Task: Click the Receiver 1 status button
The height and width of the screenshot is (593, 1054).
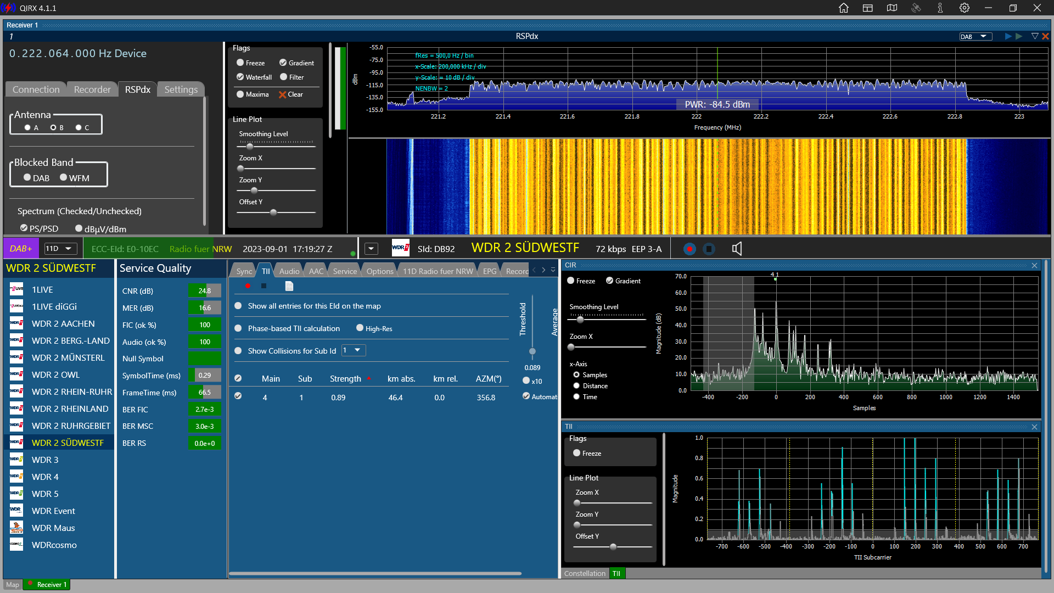Action: (x=48, y=585)
